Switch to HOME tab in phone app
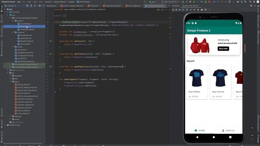 (199, 131)
